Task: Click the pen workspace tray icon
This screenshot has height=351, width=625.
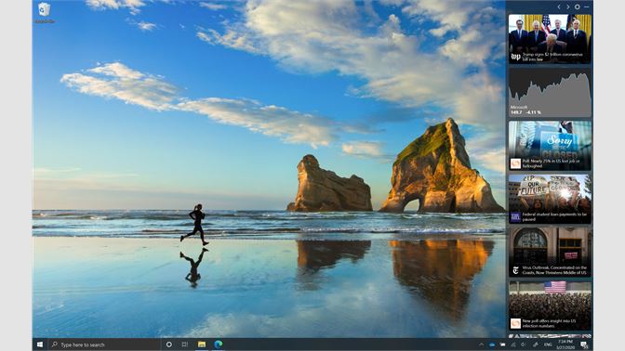Action: (536, 344)
